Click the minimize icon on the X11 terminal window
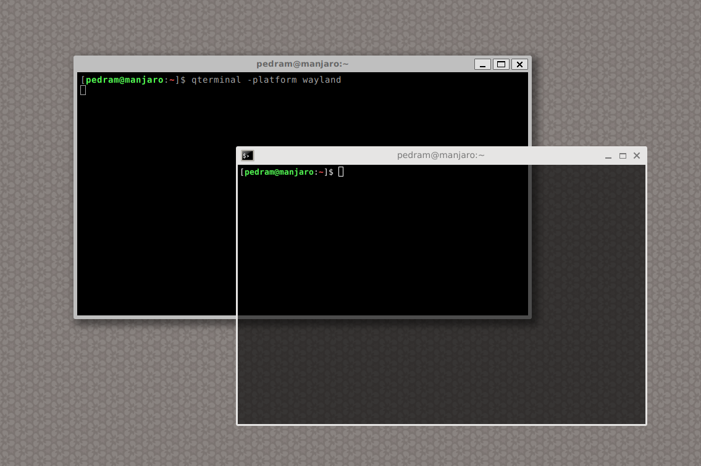This screenshot has height=466, width=701. click(482, 64)
